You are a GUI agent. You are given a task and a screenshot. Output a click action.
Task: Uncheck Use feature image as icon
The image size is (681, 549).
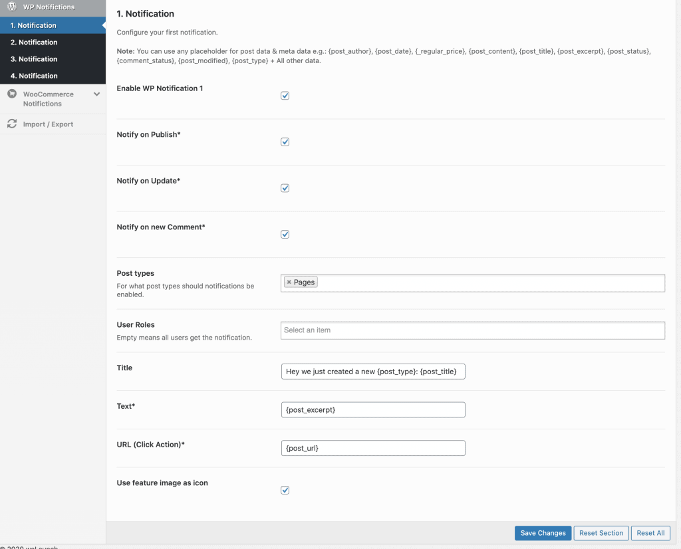pos(285,490)
